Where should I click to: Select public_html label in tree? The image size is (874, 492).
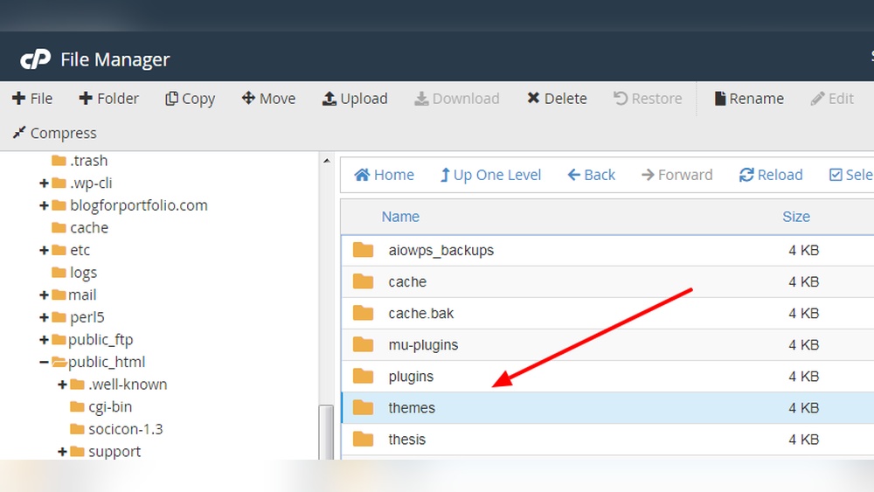[107, 362]
